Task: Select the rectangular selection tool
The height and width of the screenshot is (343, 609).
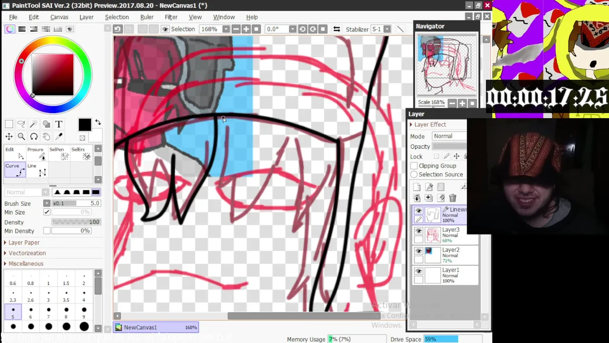Action: point(9,124)
